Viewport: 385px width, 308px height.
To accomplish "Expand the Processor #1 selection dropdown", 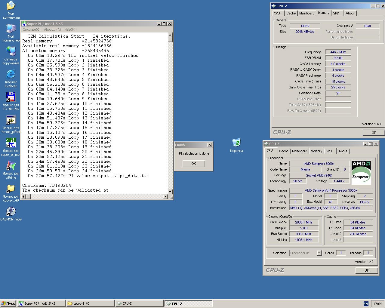I will coord(319,253).
